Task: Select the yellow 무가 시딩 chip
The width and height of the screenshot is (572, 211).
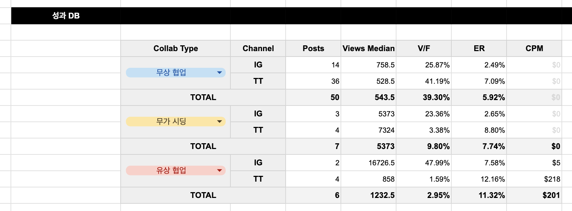Action: pyautogui.click(x=171, y=121)
